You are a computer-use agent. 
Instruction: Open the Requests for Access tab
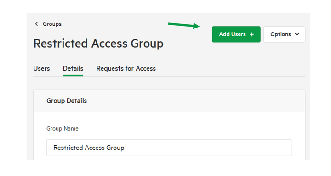tap(126, 68)
